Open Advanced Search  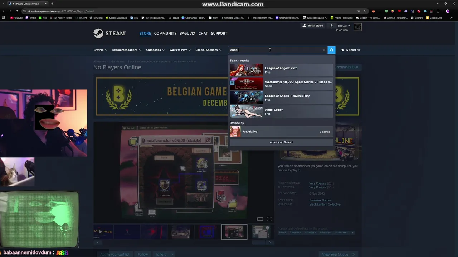281,142
